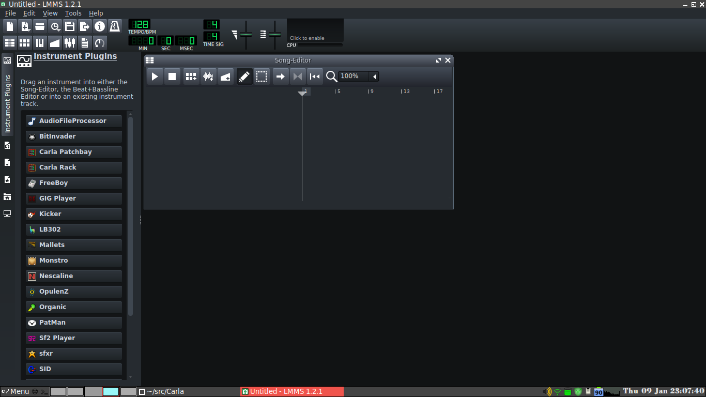Click the time signature denominator display
The height and width of the screenshot is (397, 706).
(x=211, y=36)
